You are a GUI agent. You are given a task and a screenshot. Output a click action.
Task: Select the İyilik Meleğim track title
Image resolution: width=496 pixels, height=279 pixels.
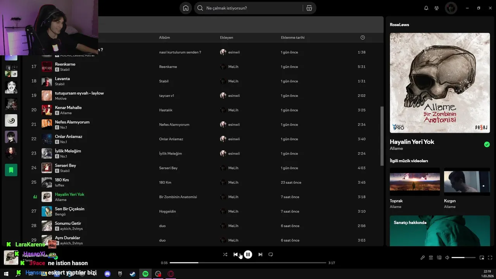68,151
